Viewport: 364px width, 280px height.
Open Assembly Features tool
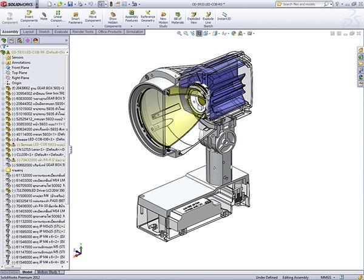[132, 16]
